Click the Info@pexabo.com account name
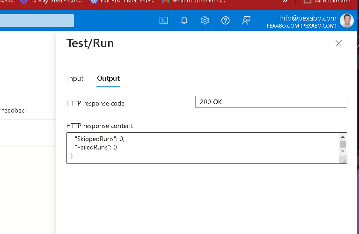 [308, 18]
